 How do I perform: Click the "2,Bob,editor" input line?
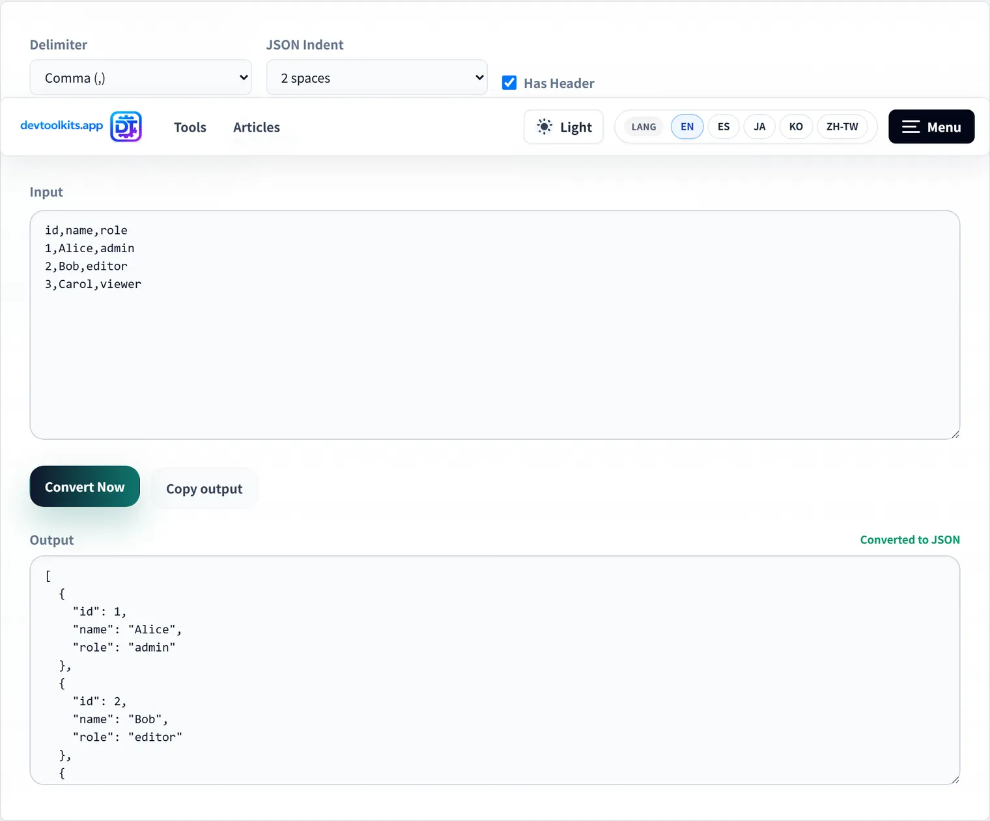coord(86,266)
